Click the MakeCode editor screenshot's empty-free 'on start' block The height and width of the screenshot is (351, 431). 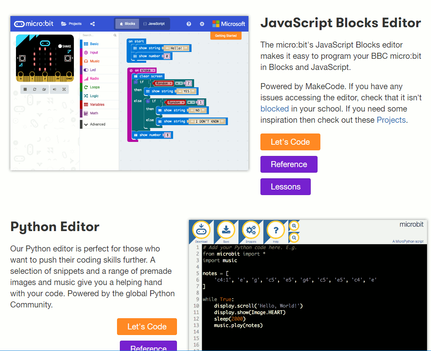[136, 41]
